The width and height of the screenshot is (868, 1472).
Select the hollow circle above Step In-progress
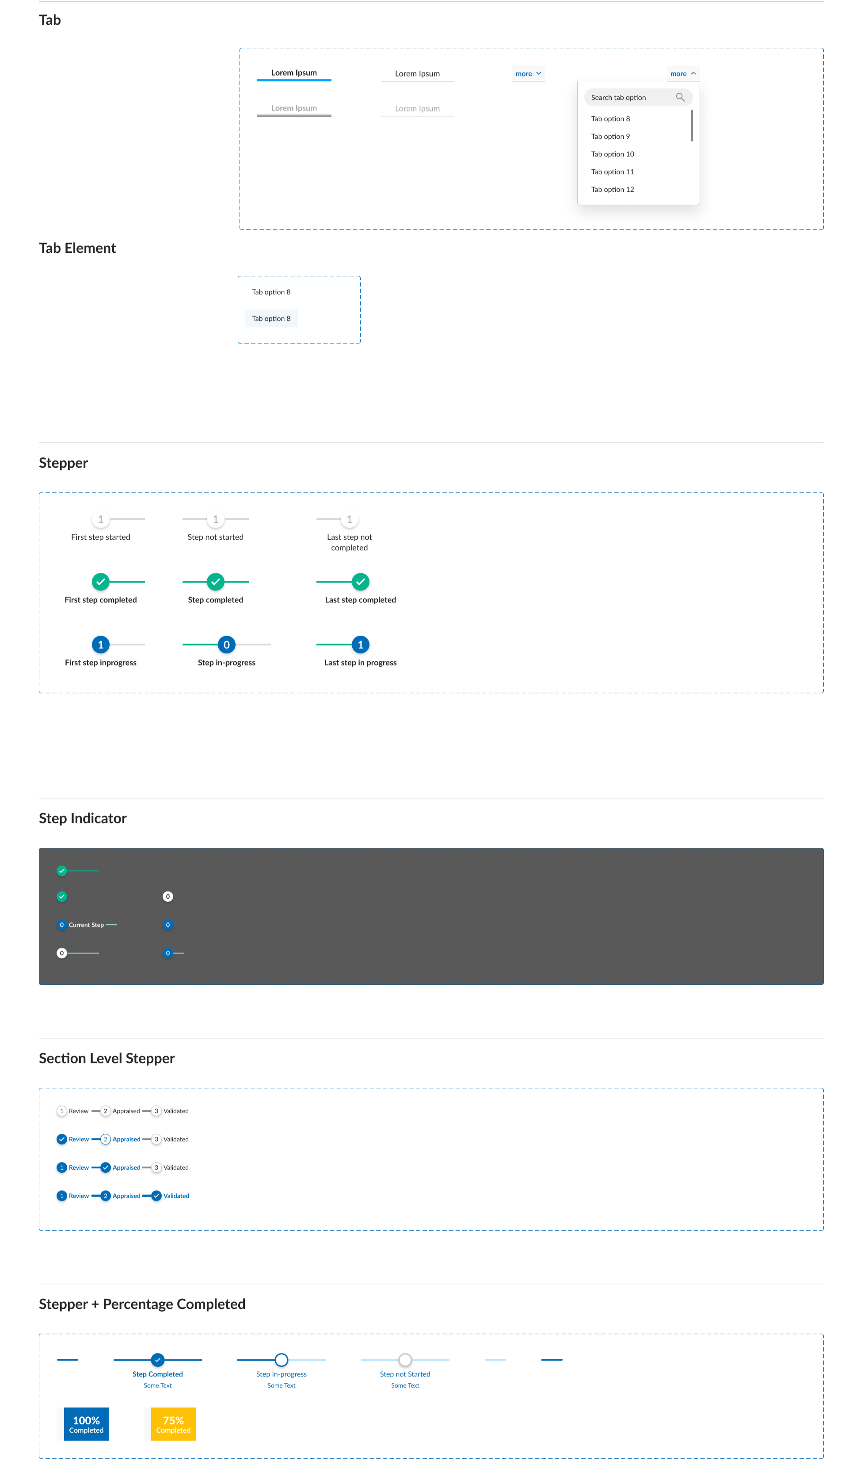click(282, 1360)
